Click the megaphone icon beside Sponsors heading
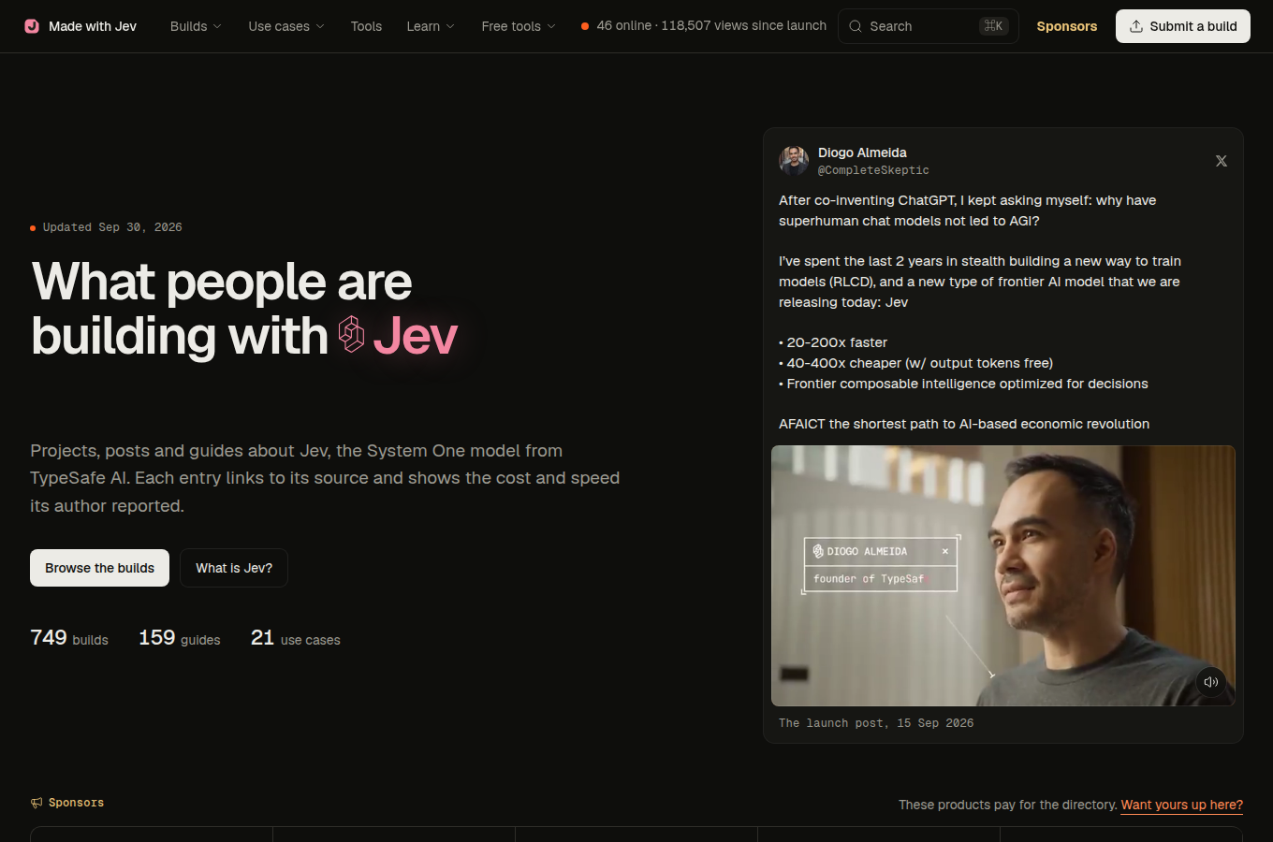This screenshot has height=842, width=1273. 37,803
